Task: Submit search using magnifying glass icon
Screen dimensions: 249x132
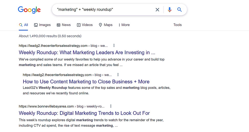Action: click(180, 9)
